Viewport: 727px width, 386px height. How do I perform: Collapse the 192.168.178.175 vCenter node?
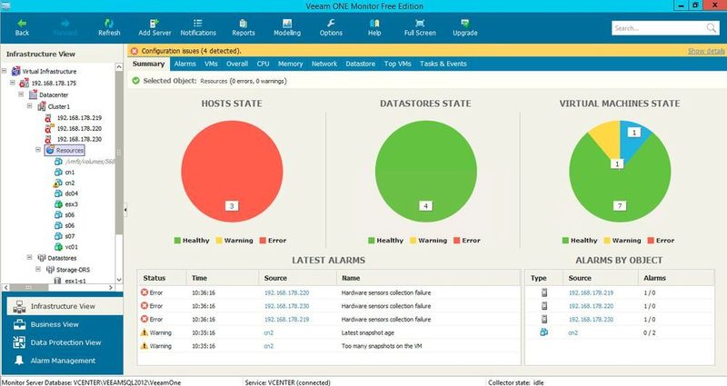click(x=13, y=83)
